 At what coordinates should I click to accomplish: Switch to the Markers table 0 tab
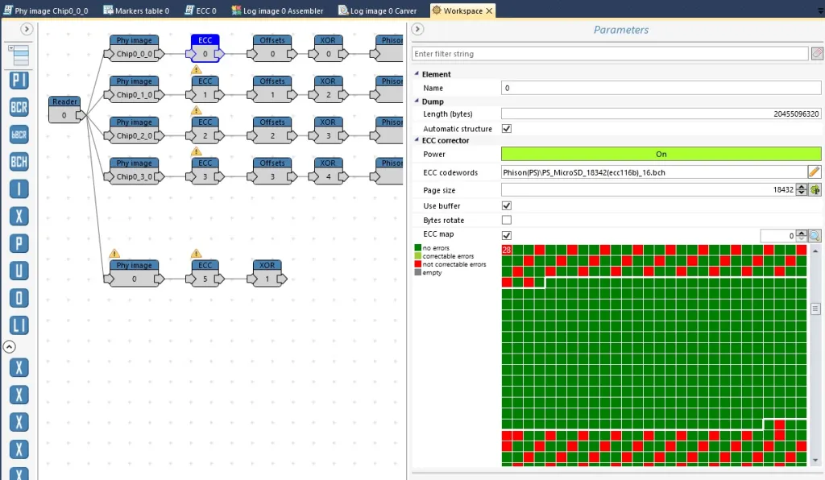[x=136, y=10]
